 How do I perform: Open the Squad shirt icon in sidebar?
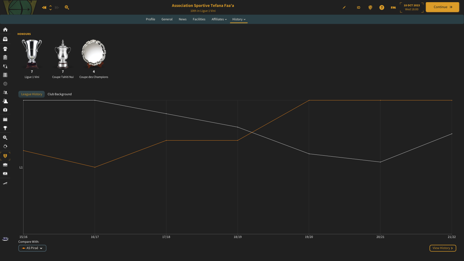click(5, 49)
